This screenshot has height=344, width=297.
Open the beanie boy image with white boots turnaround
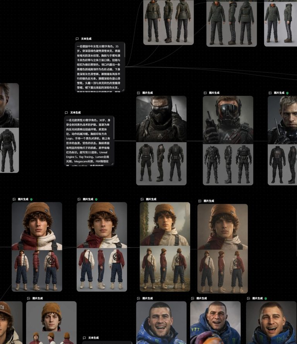pyautogui.click(x=102, y=247)
